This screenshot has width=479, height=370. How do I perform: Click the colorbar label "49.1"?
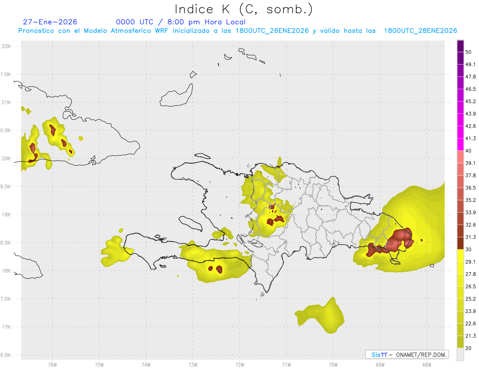click(471, 64)
